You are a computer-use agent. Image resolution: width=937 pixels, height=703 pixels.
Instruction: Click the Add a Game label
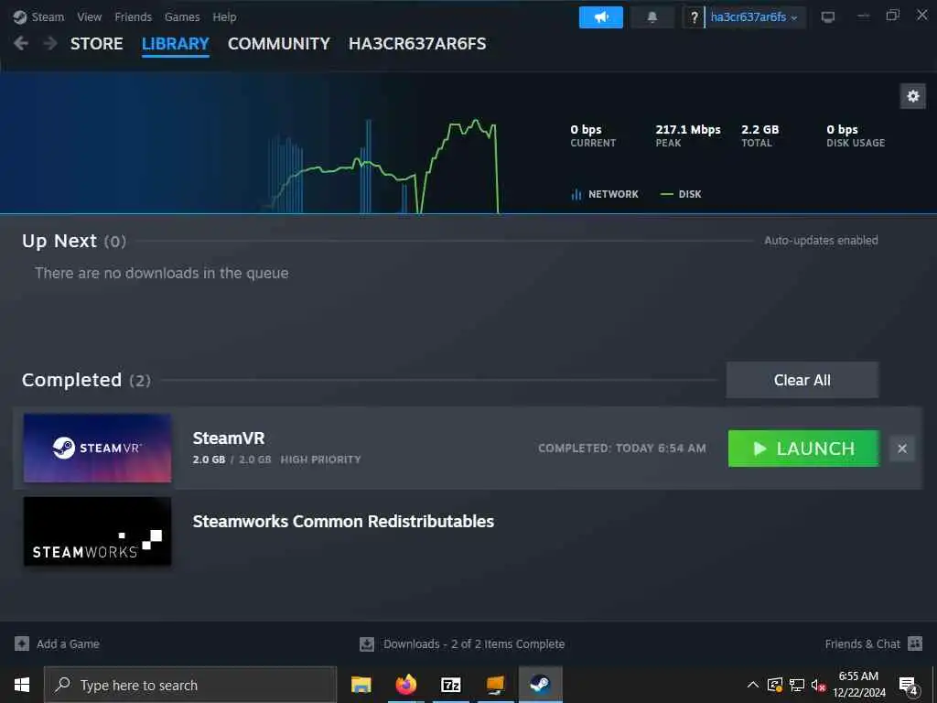click(x=68, y=644)
